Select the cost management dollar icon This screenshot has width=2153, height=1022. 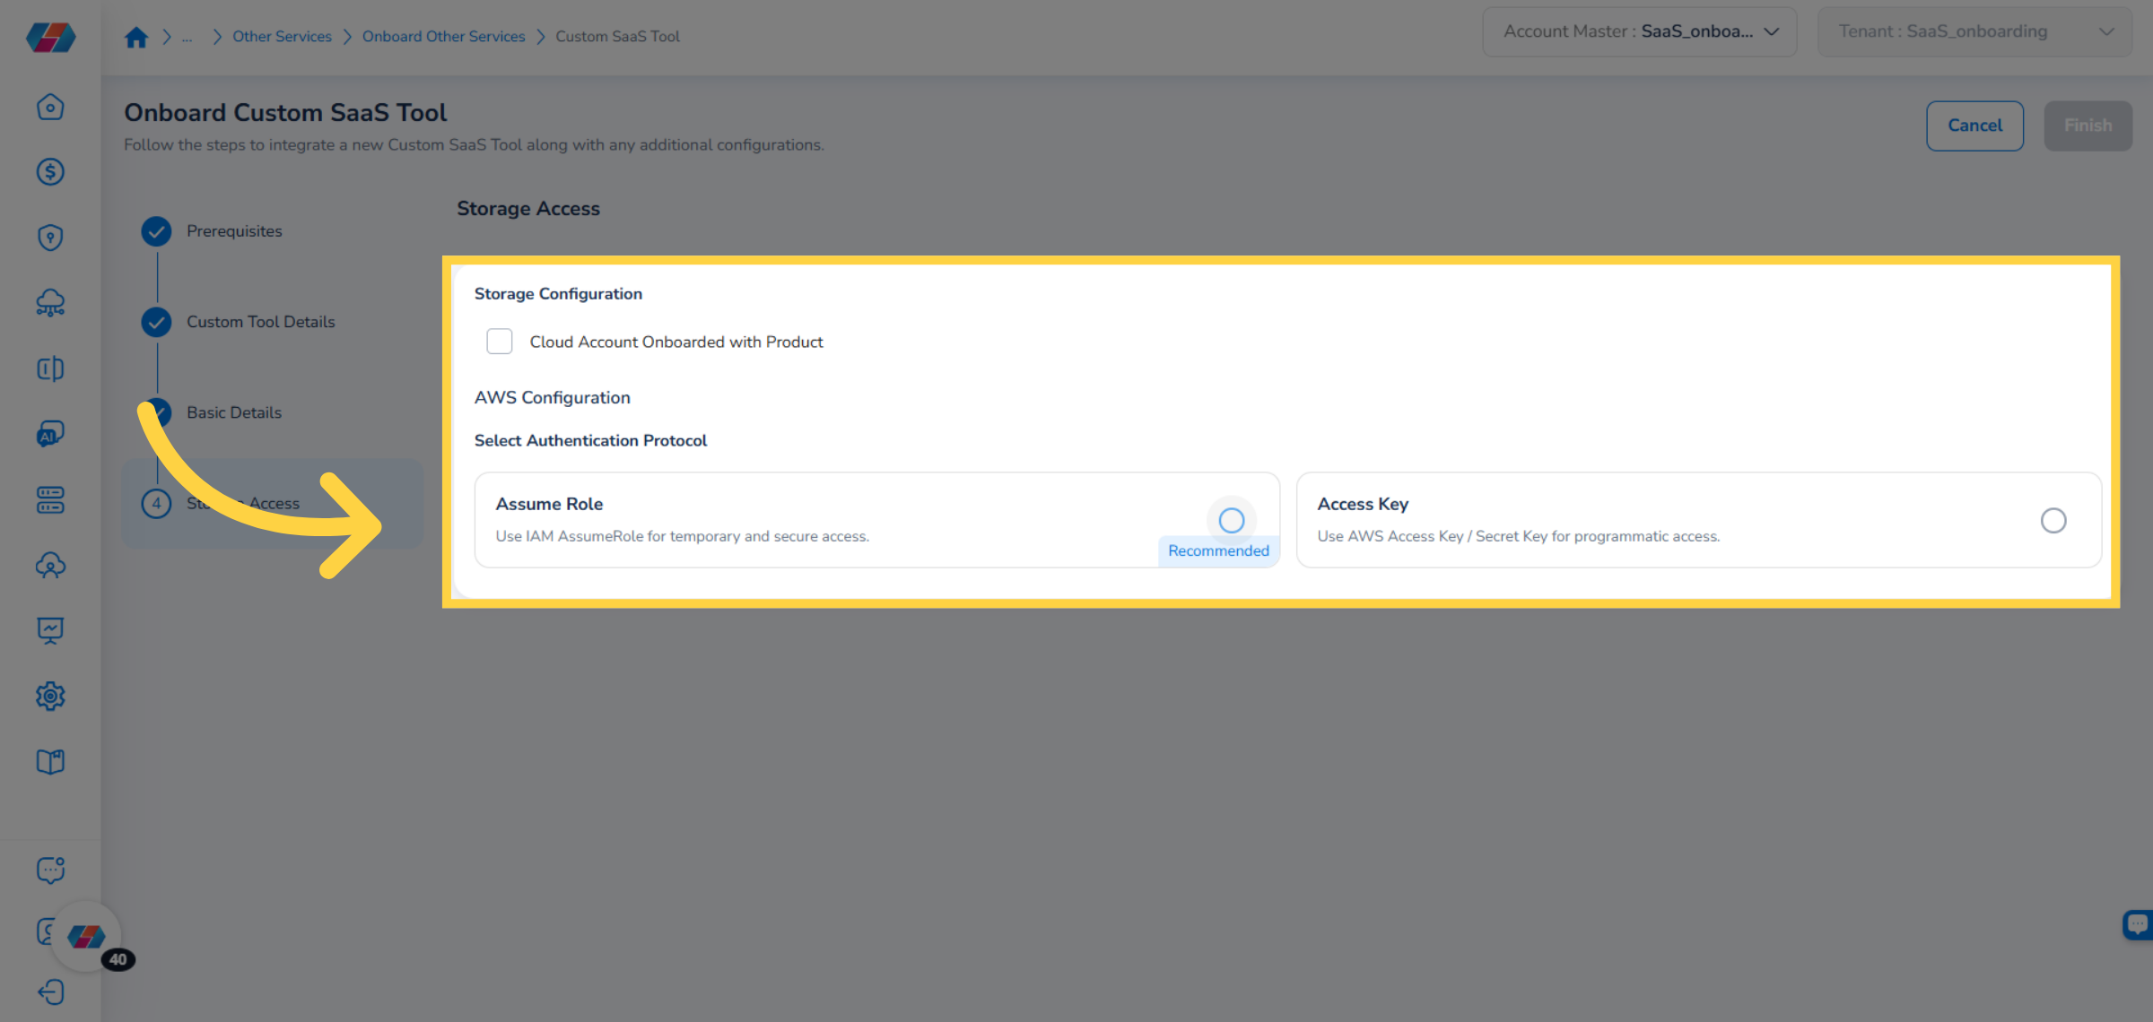[x=50, y=172]
